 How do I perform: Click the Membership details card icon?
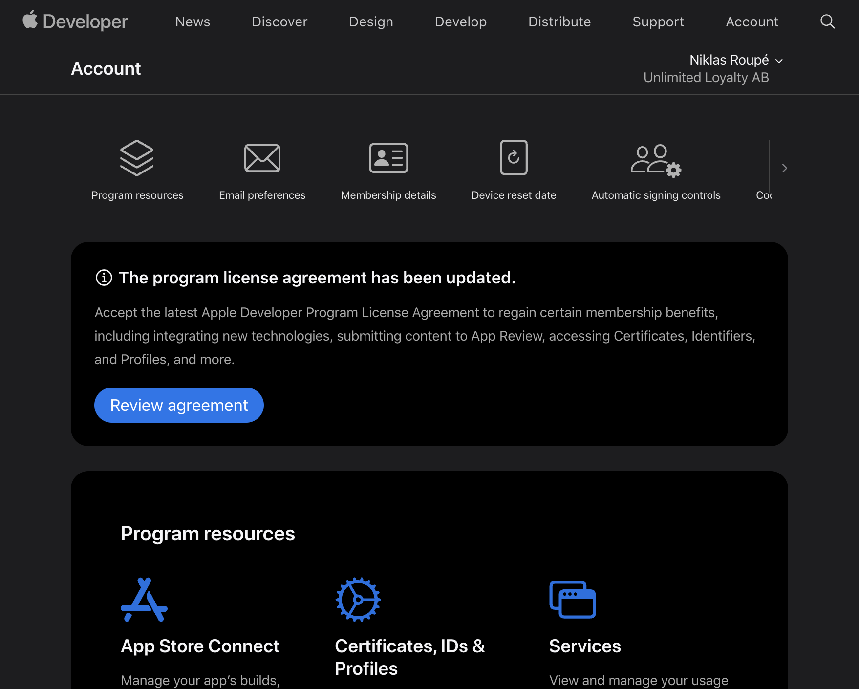tap(388, 158)
